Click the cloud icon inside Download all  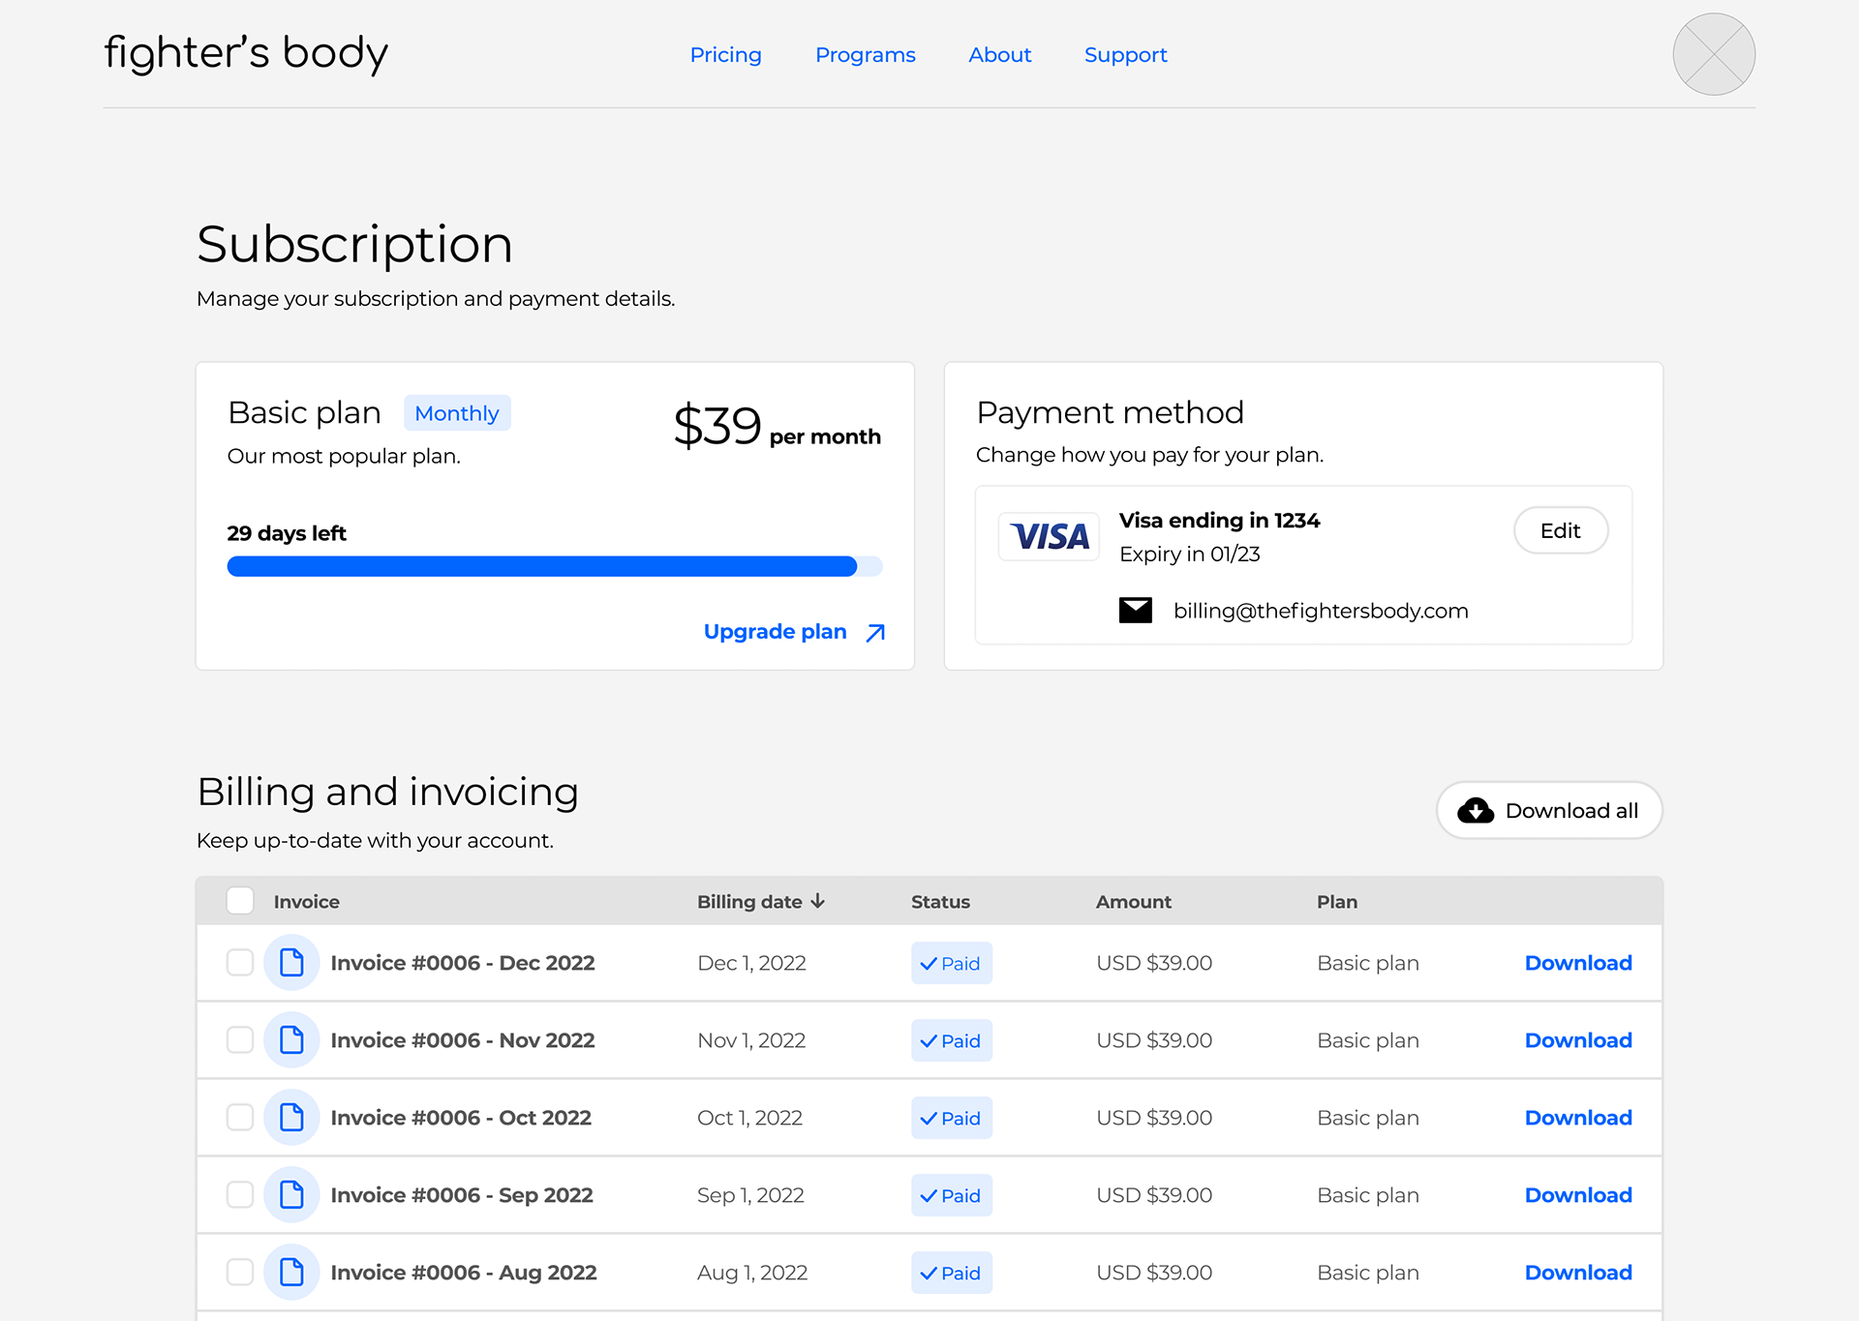[x=1476, y=810]
